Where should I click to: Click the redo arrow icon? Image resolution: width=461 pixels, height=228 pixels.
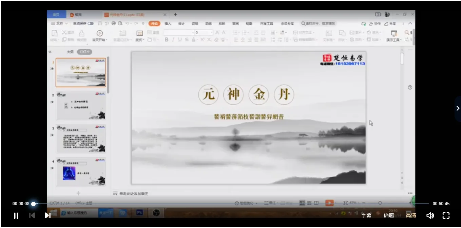pos(136,23)
